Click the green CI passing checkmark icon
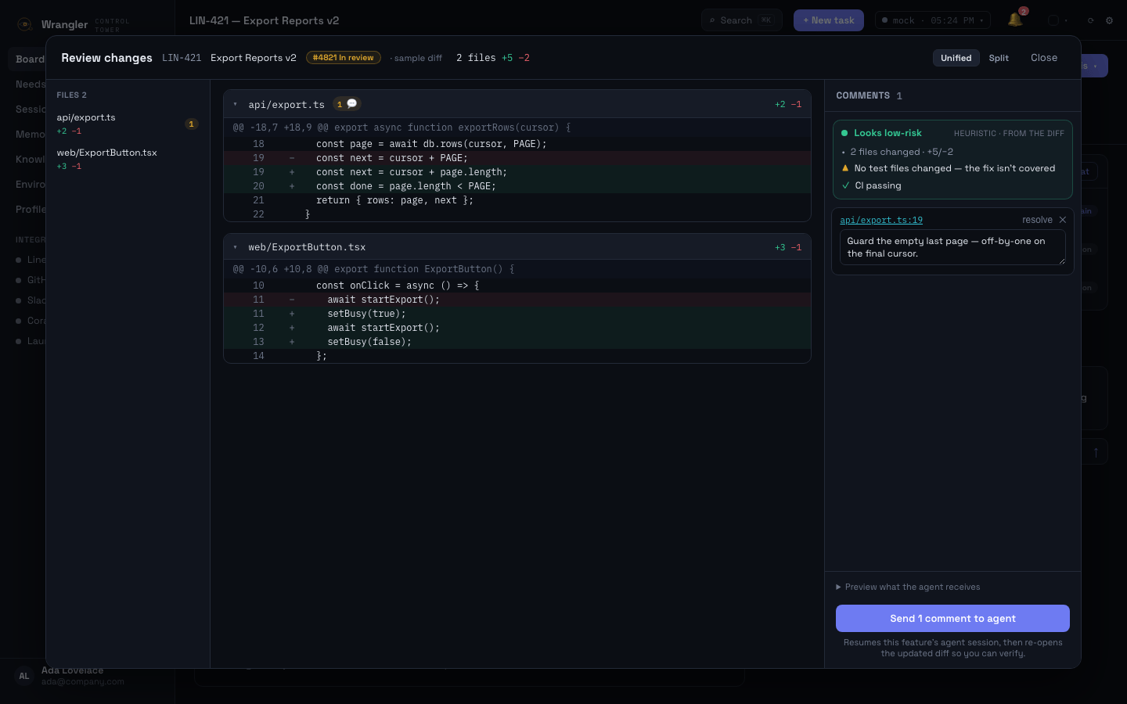 pos(846,185)
